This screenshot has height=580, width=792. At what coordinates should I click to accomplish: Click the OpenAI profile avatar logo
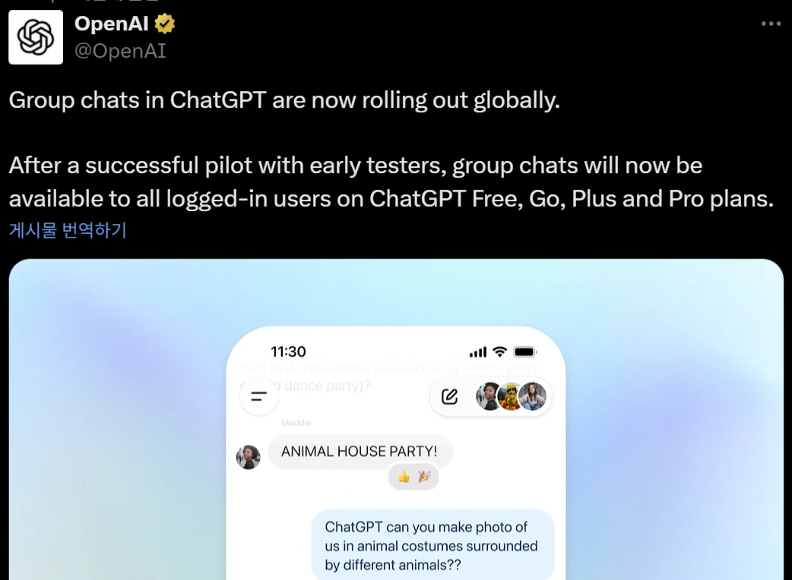click(x=36, y=37)
